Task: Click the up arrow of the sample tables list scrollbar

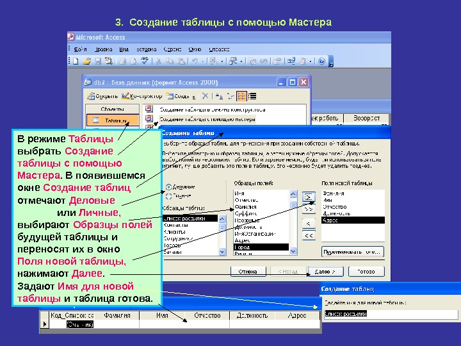Action: point(222,219)
